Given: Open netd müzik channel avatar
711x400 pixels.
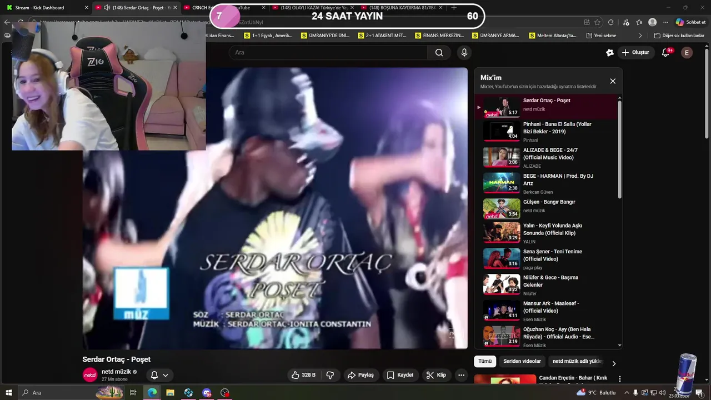Looking at the screenshot, I should coord(90,375).
